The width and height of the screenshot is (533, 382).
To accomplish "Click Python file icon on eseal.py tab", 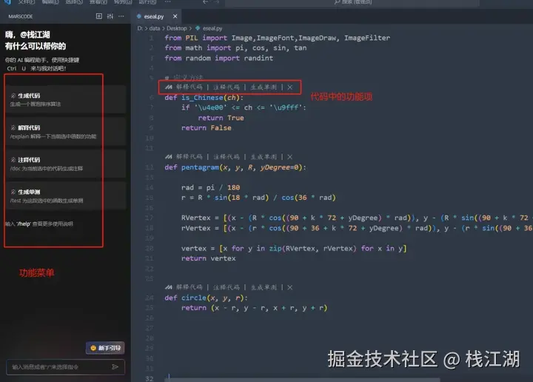I will click(138, 16).
